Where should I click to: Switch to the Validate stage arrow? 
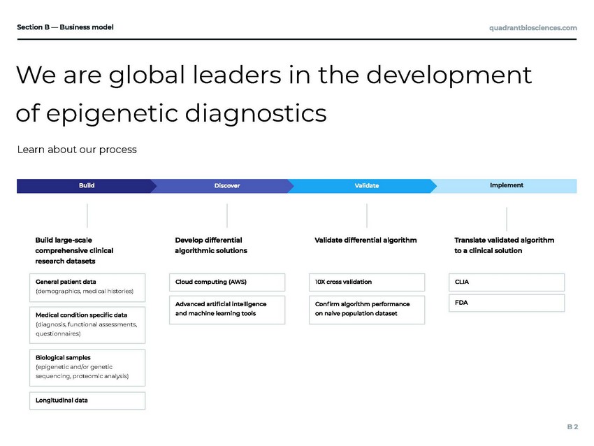point(366,186)
